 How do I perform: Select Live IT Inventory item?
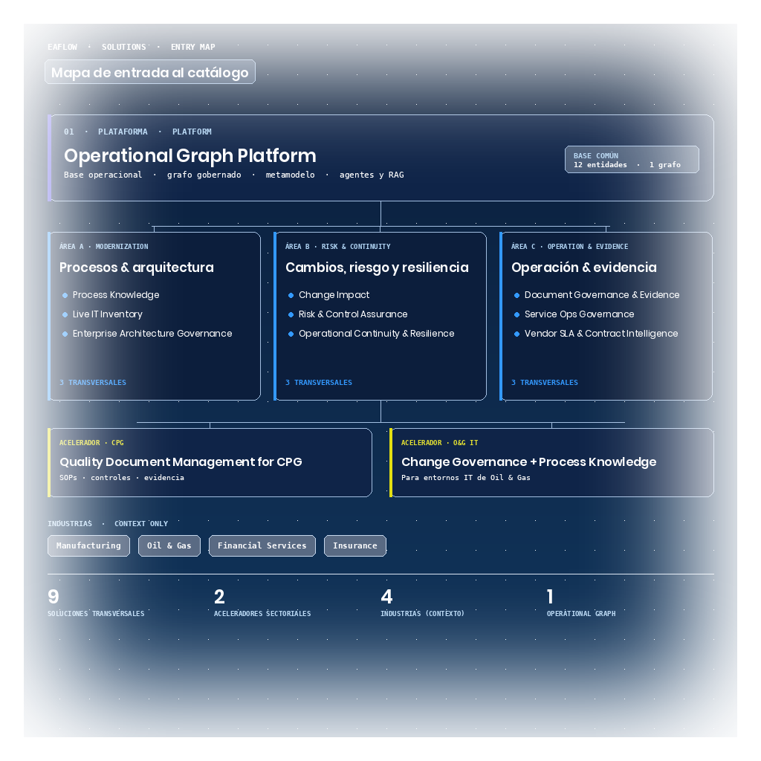tap(107, 314)
